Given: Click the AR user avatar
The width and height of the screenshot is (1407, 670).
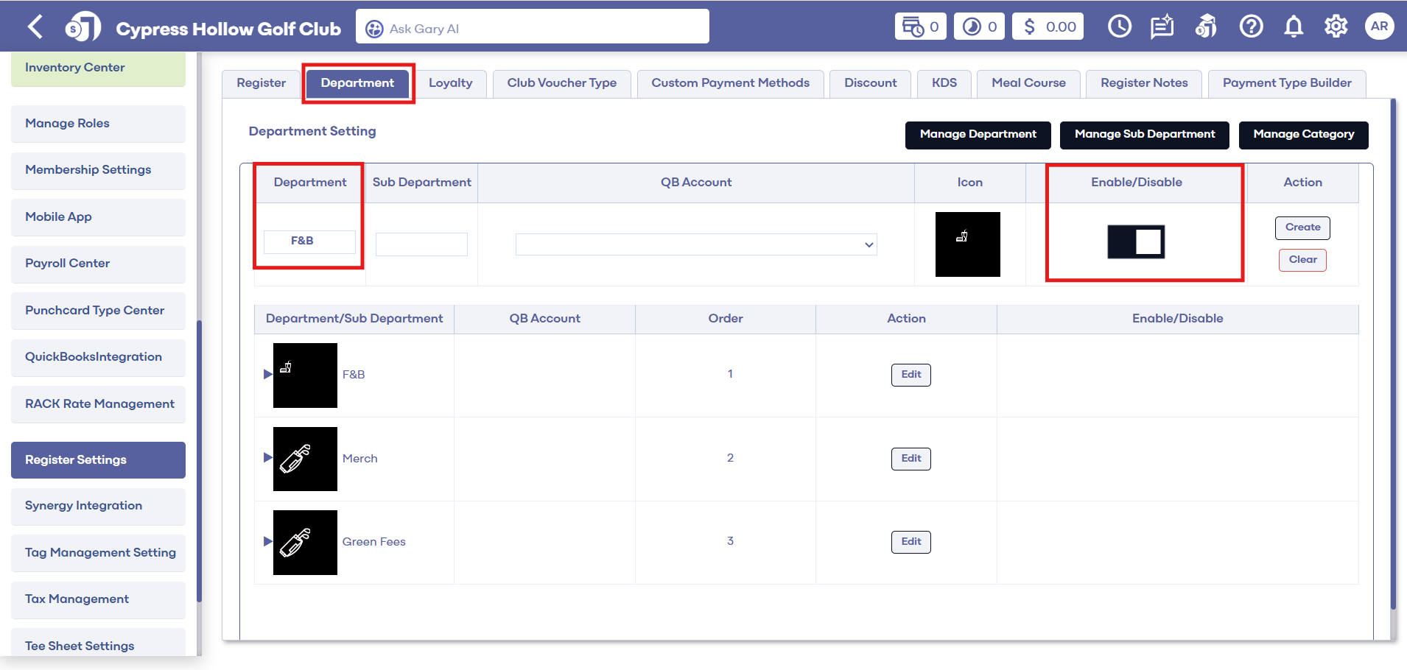Looking at the screenshot, I should click(1379, 27).
